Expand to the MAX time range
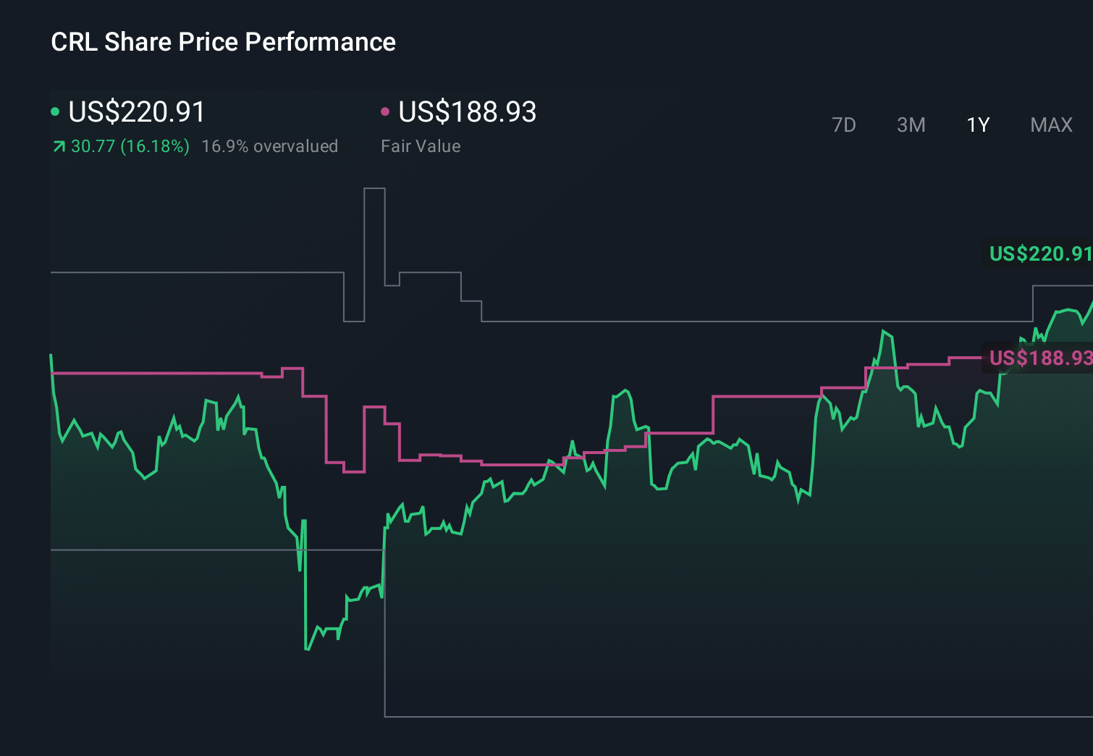Image resolution: width=1093 pixels, height=756 pixels. 1051,125
